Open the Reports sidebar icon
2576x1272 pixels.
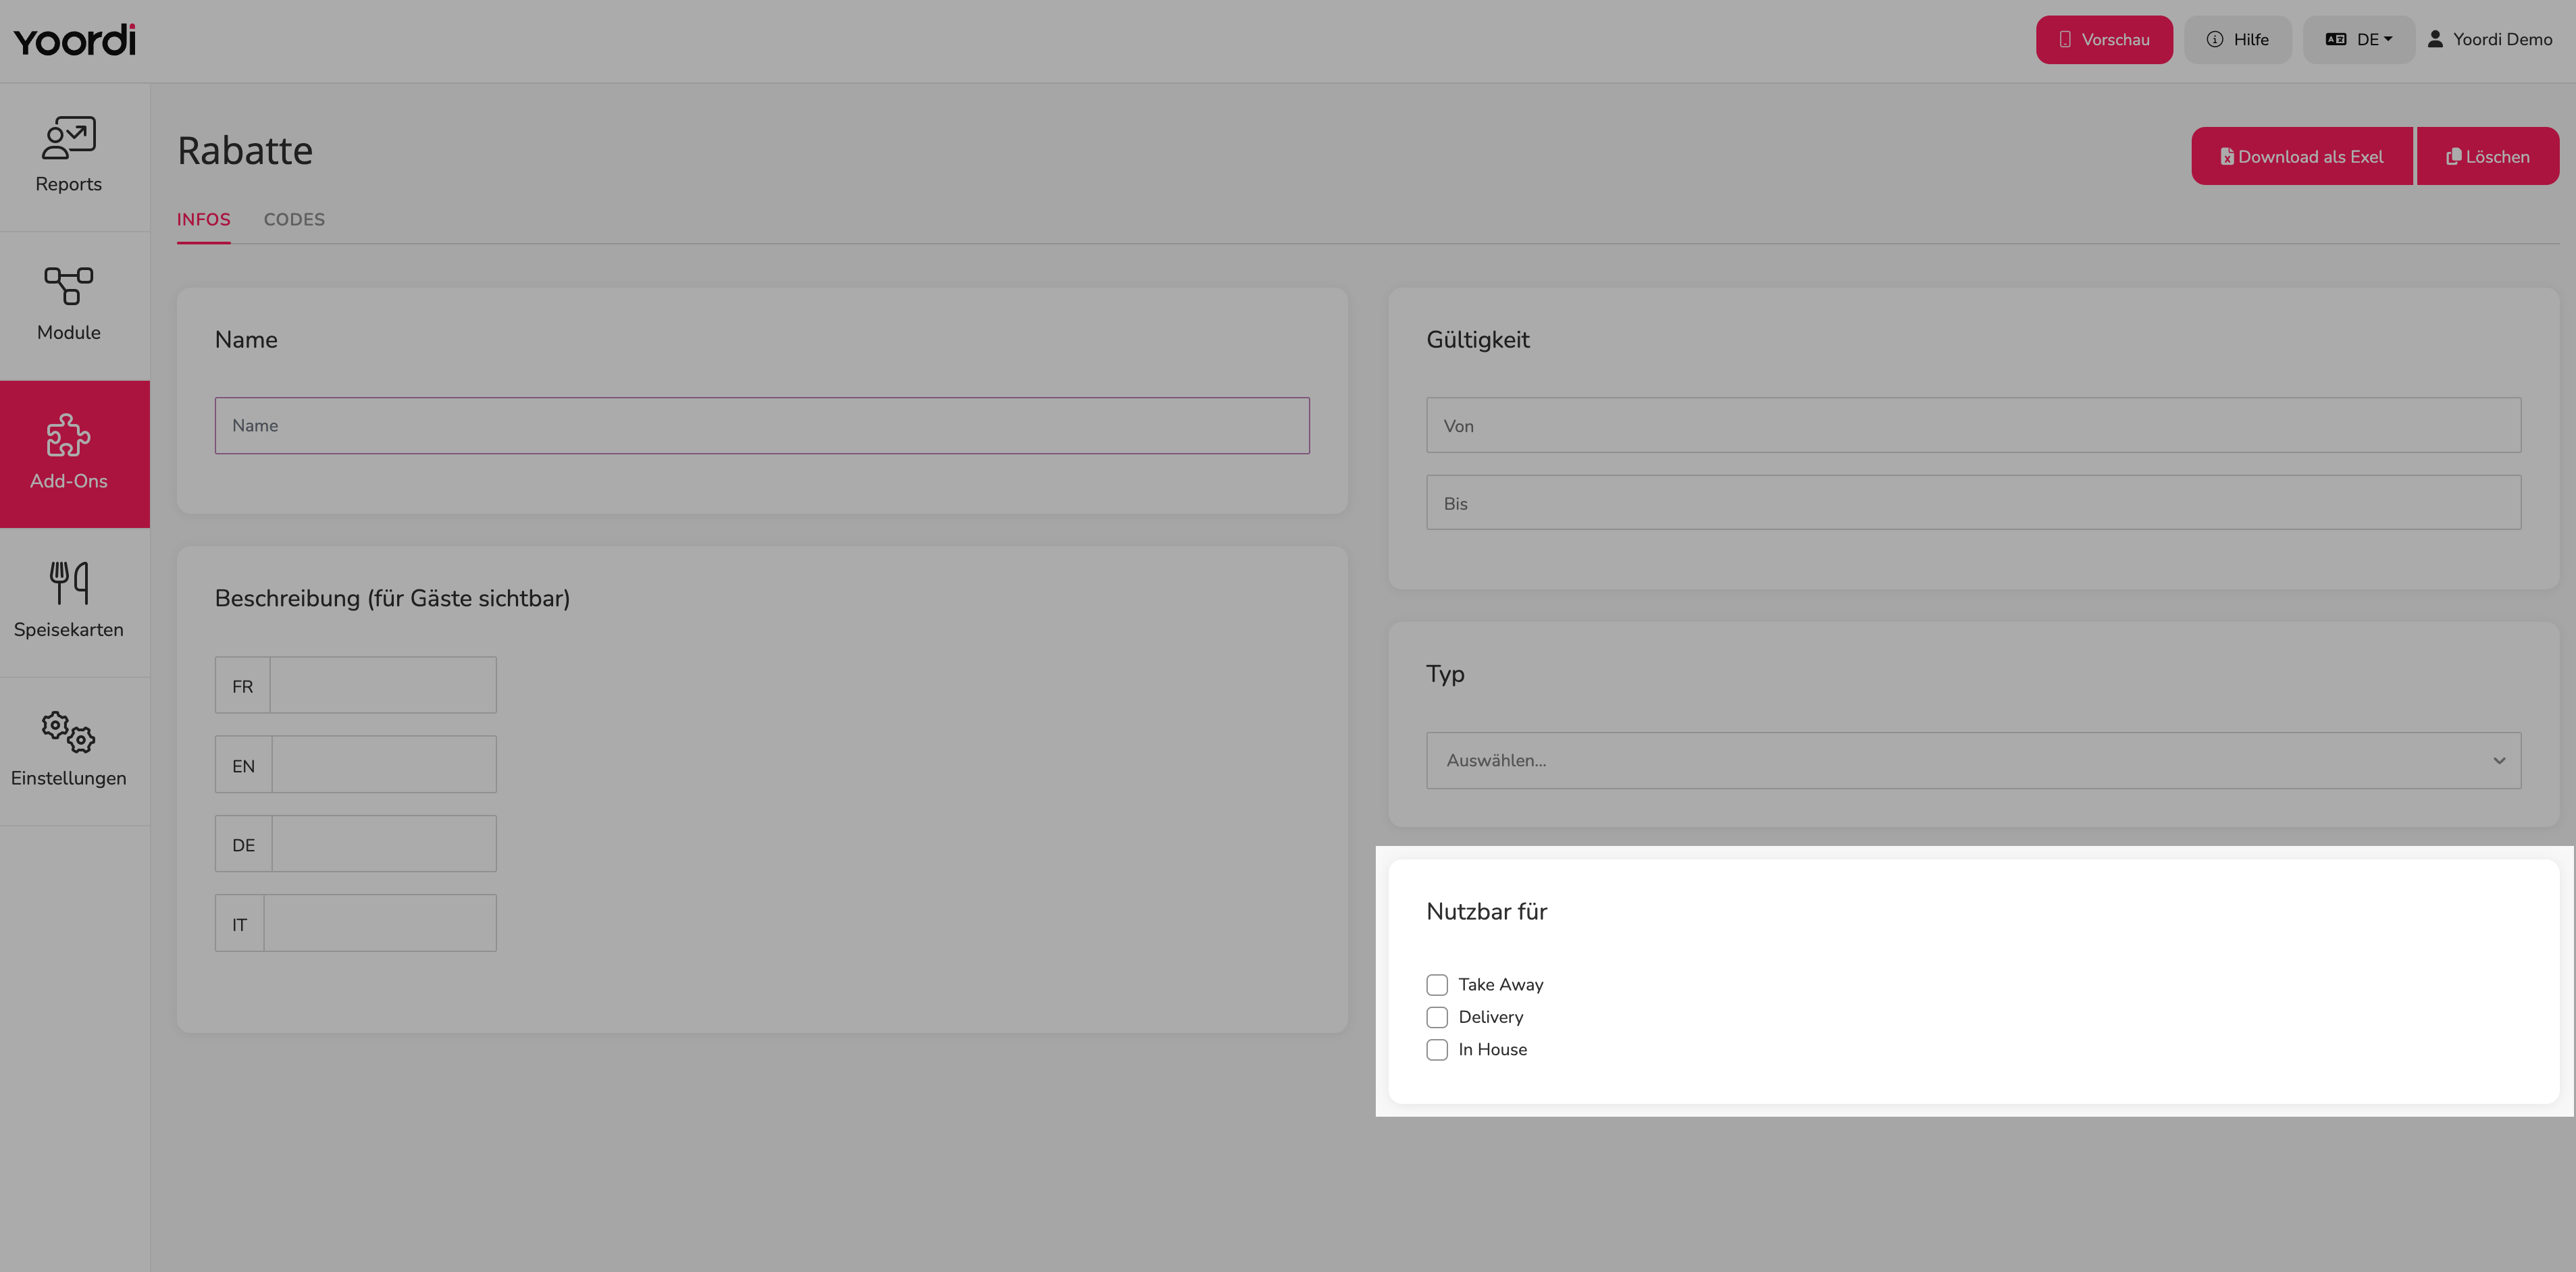point(68,138)
